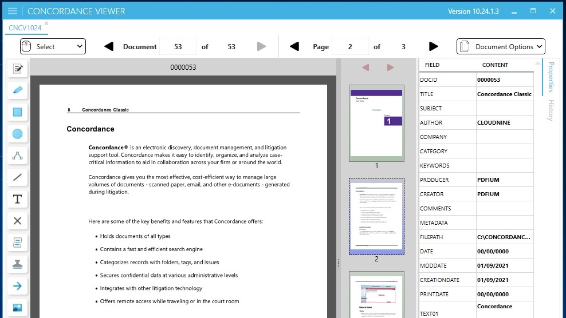Switch to the CNCV1024 tab
Screen dimensions: 566x318
pyautogui.click(x=25, y=28)
